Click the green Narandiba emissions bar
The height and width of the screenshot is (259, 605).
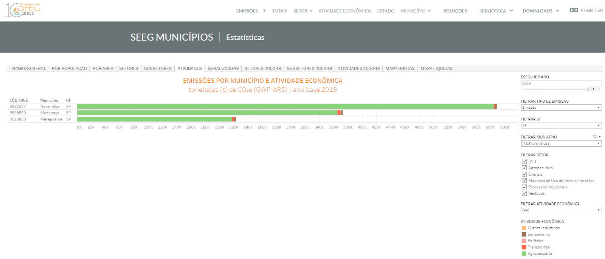coord(285,106)
